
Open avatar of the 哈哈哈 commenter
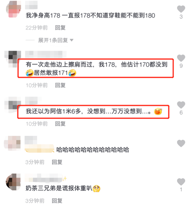point(13,143)
